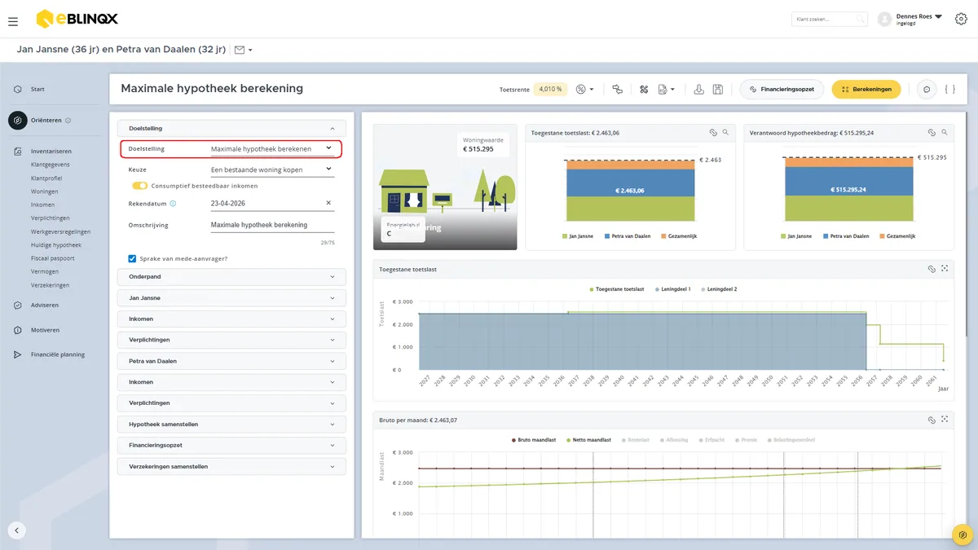978x550 pixels.
Task: Clear the Rekendatum date with the X
Action: 328,203
